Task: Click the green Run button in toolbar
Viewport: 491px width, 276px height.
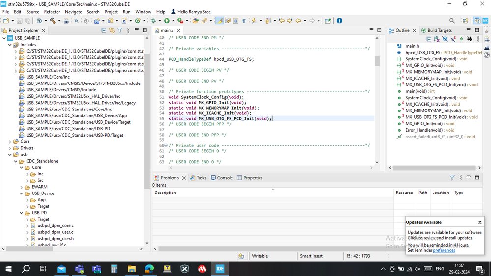Action: point(167,21)
